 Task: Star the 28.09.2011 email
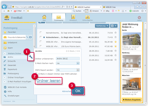pyautogui.click(x=115, y=51)
